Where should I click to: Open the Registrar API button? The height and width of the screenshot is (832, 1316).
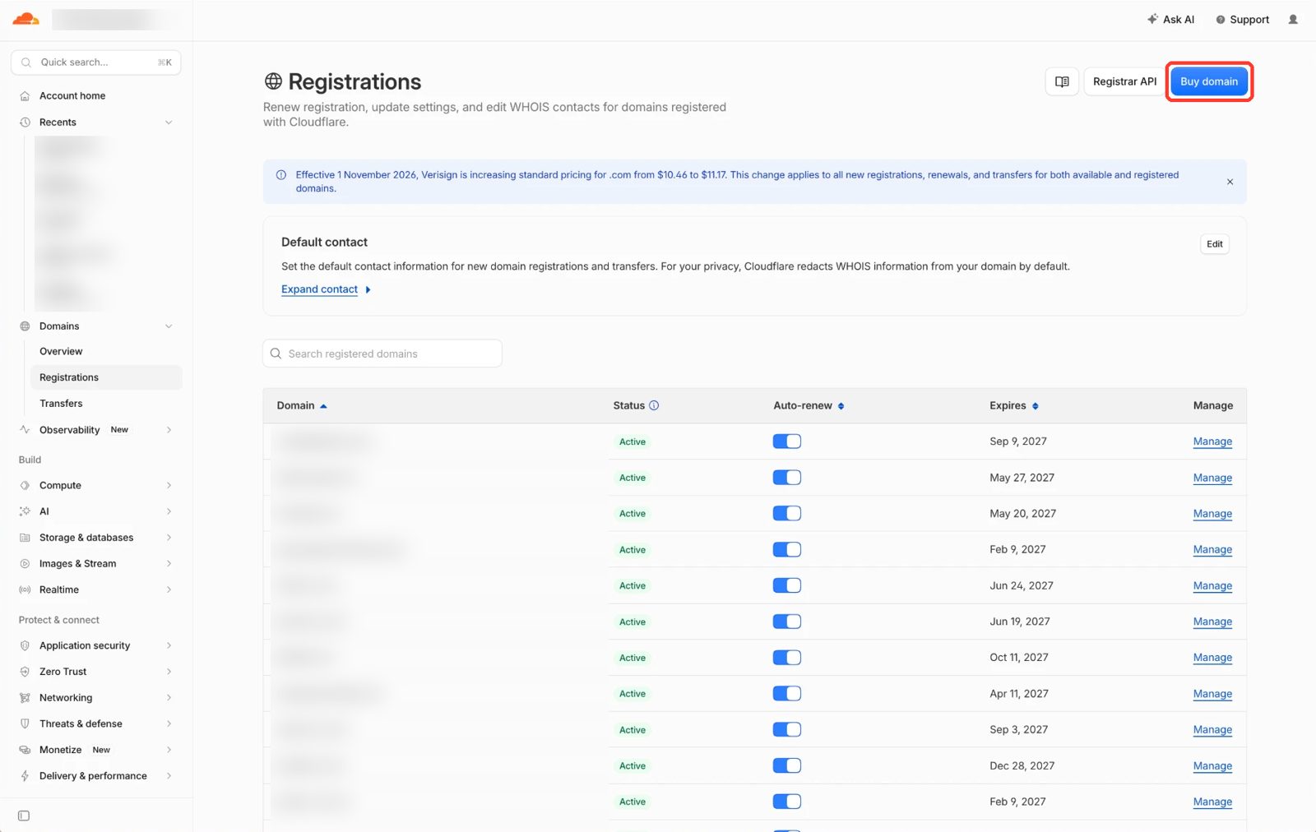pos(1124,81)
